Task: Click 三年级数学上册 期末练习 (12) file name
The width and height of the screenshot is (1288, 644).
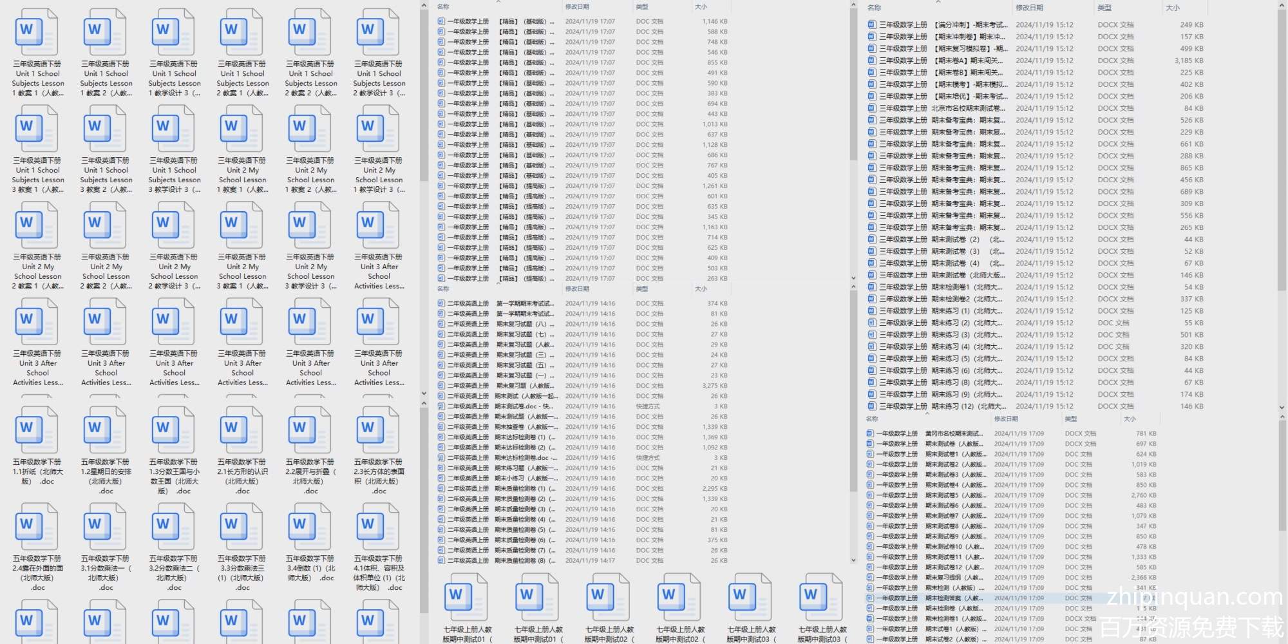Action: [x=943, y=406]
